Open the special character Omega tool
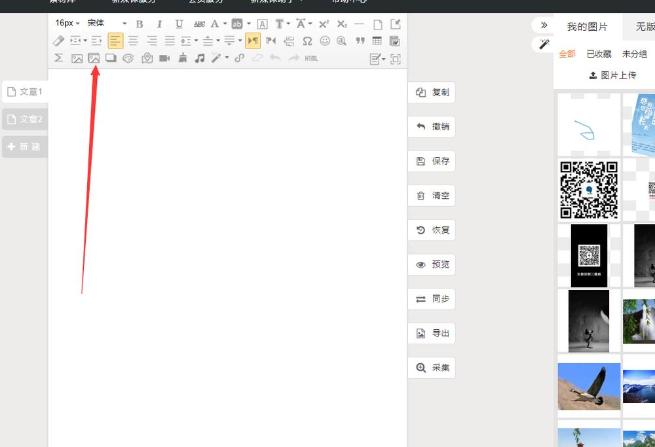The width and height of the screenshot is (655, 447). click(307, 41)
